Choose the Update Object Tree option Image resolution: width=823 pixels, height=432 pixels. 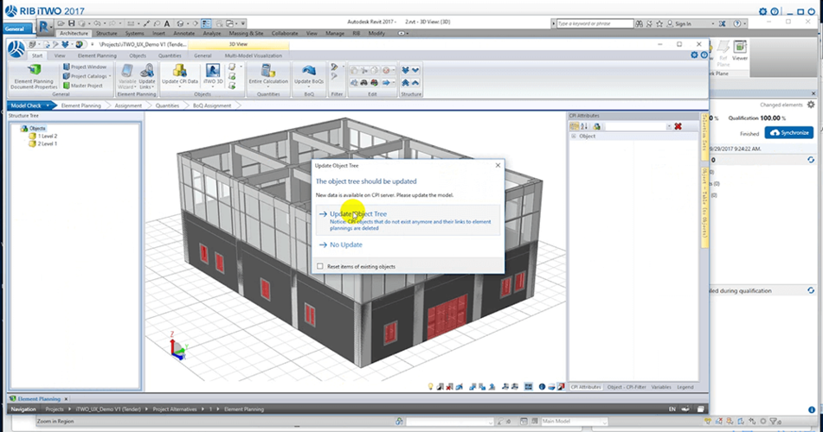pos(357,213)
